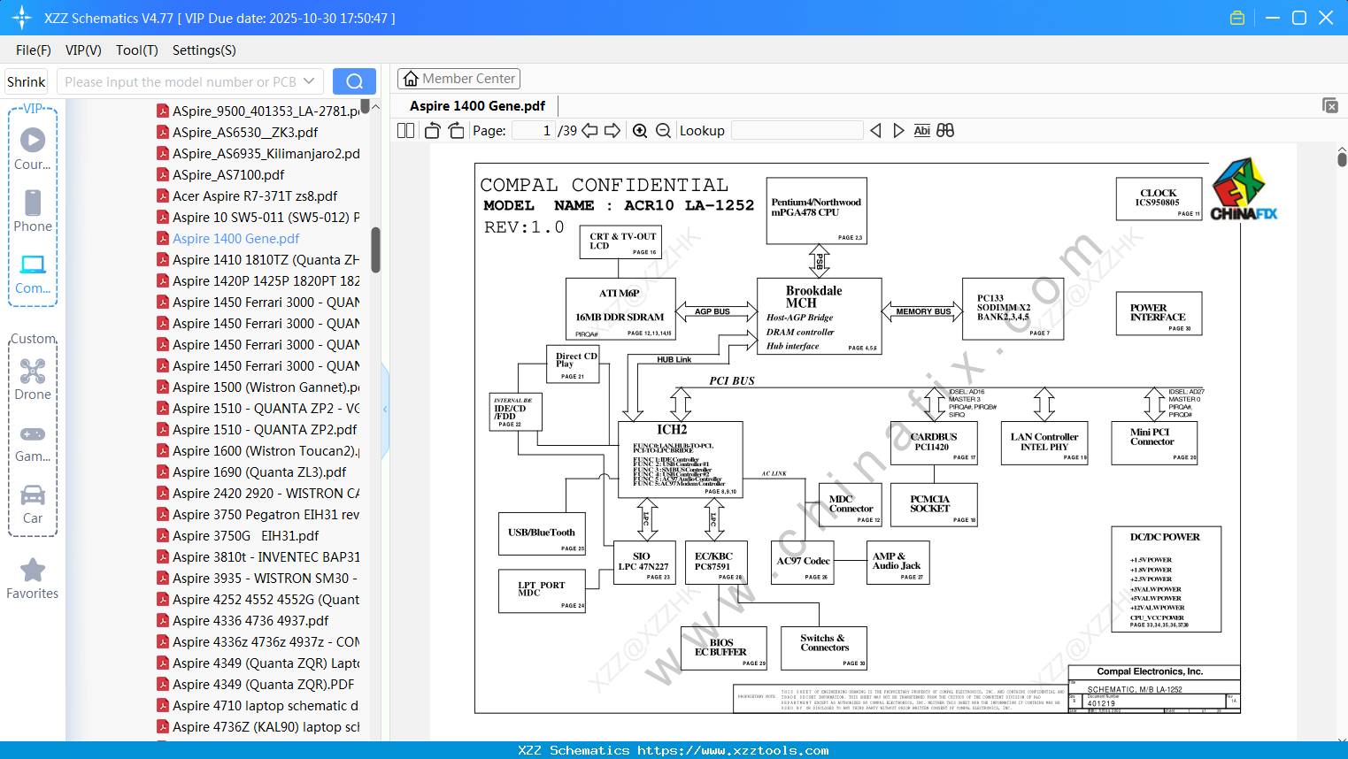This screenshot has width=1348, height=759.
Task: Open the Car category
Action: (x=33, y=504)
